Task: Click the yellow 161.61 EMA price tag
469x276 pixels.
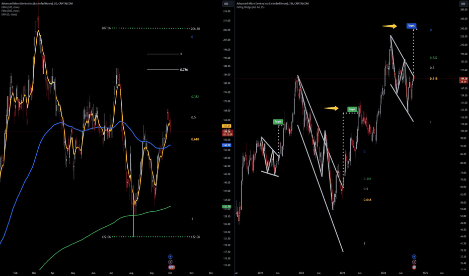Action: 227,126
